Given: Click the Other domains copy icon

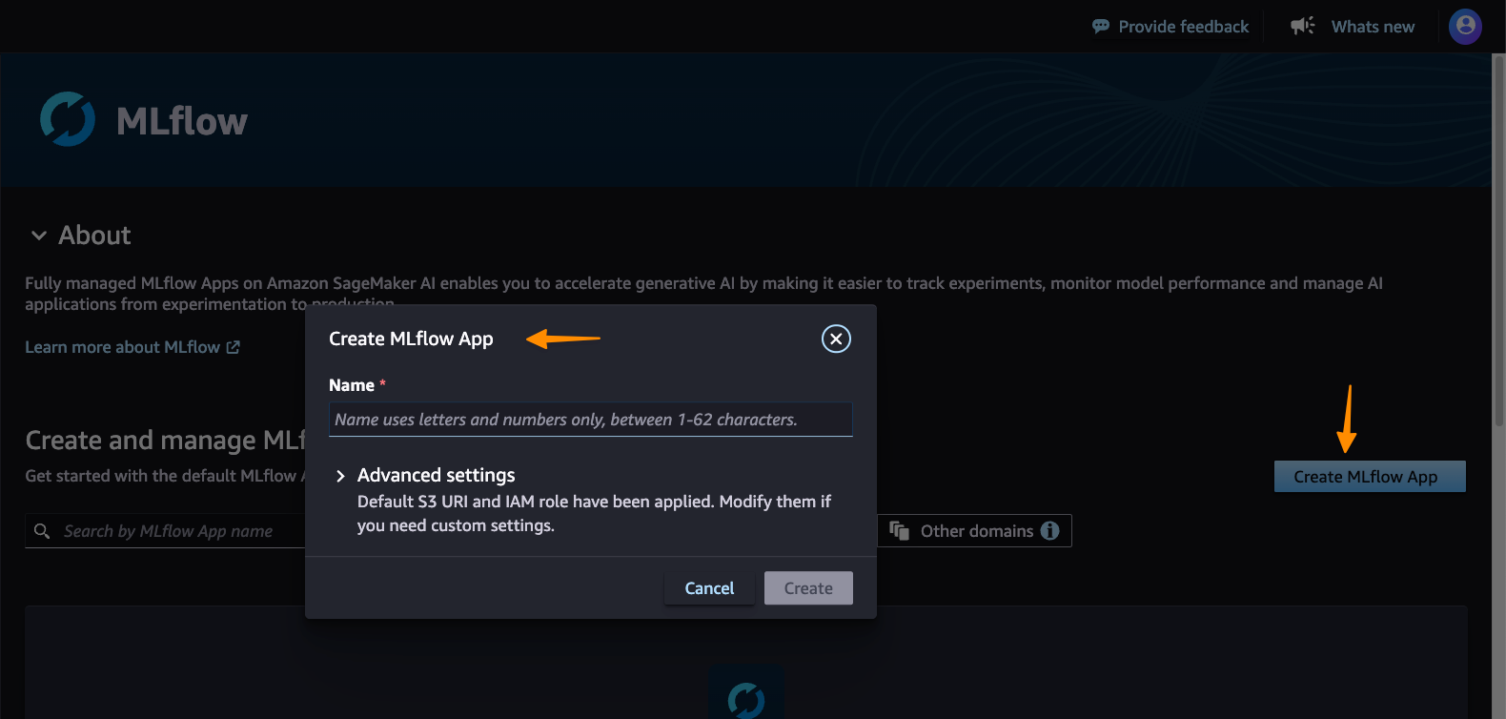Looking at the screenshot, I should [899, 530].
